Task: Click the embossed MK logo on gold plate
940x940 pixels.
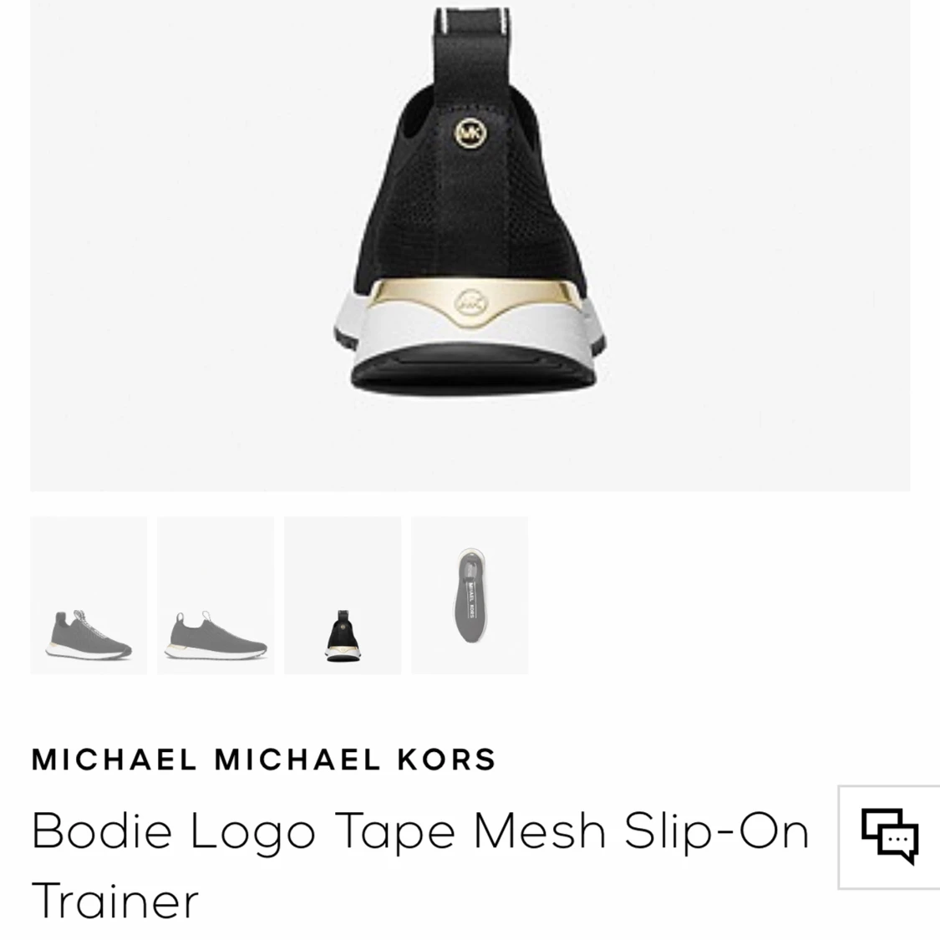Action: pos(472,303)
